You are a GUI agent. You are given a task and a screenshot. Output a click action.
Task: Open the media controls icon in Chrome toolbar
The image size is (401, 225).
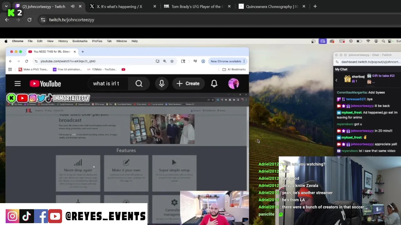195,61
